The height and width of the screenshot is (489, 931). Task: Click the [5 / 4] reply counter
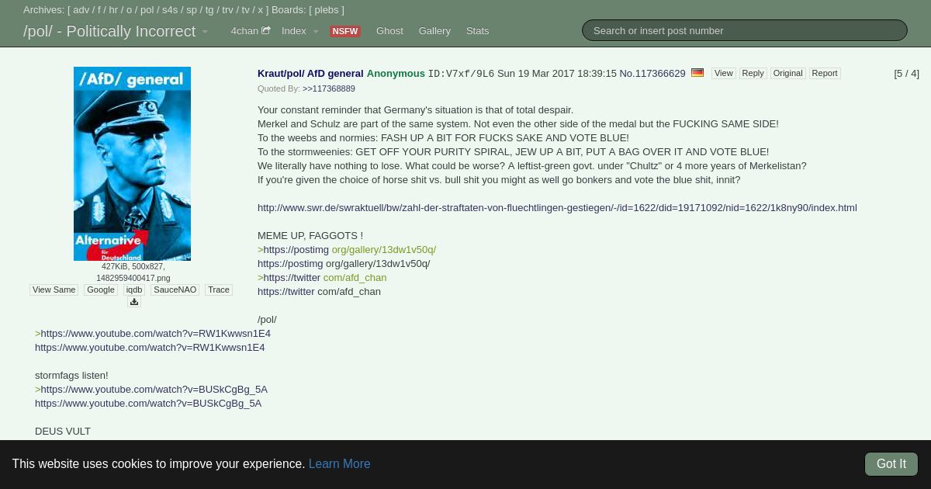coord(906,74)
